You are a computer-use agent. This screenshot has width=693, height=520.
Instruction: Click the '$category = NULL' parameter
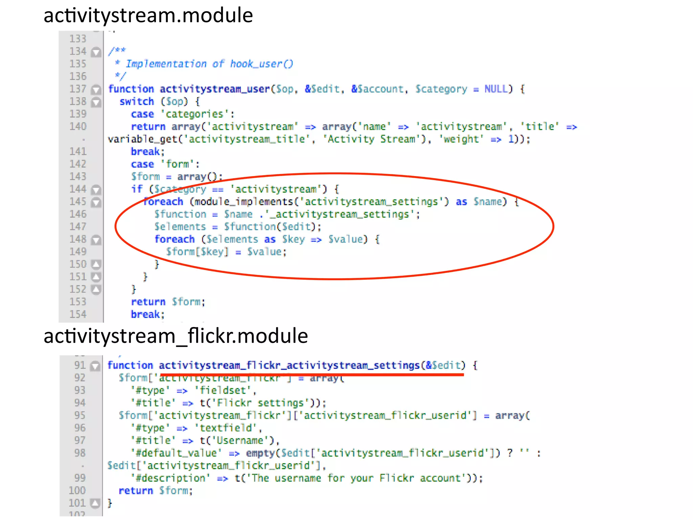[x=462, y=89]
